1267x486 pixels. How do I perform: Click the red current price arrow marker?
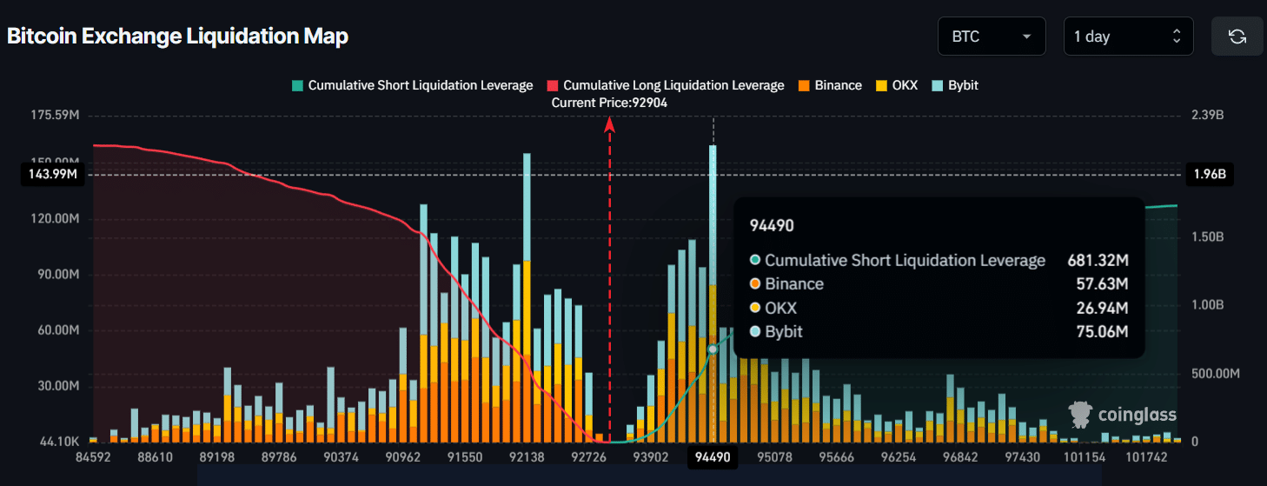pos(610,124)
